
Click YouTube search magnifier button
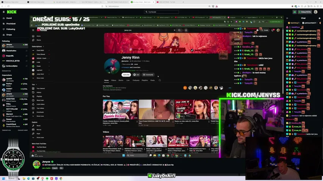(x=179, y=30)
